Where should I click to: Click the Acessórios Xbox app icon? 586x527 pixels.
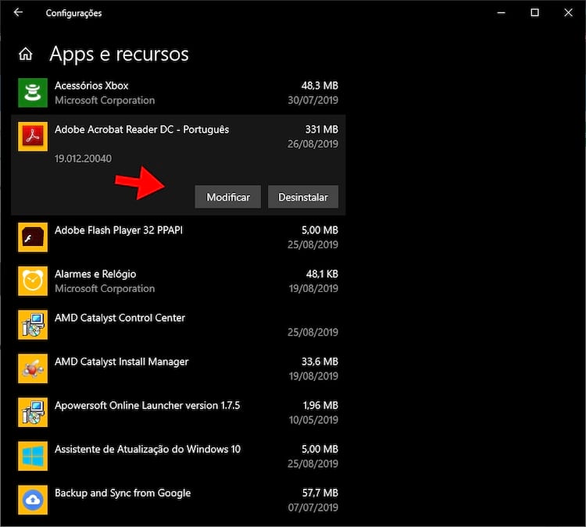pyautogui.click(x=33, y=93)
